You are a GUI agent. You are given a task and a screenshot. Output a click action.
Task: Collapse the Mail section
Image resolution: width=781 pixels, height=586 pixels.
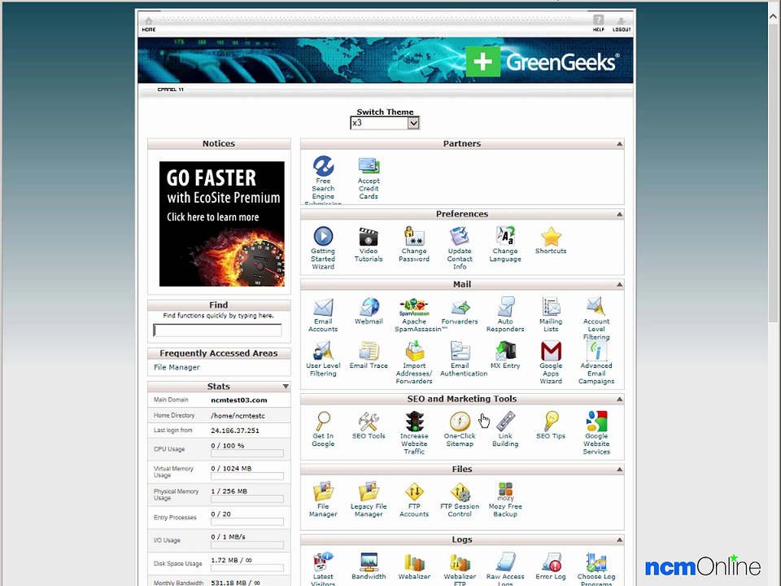tap(619, 285)
